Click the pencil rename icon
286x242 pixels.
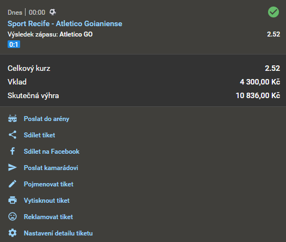pos(13,184)
